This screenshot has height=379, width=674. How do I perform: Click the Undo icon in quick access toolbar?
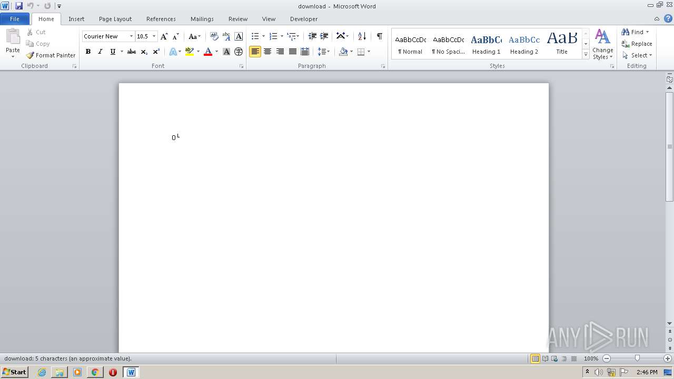[x=30, y=6]
